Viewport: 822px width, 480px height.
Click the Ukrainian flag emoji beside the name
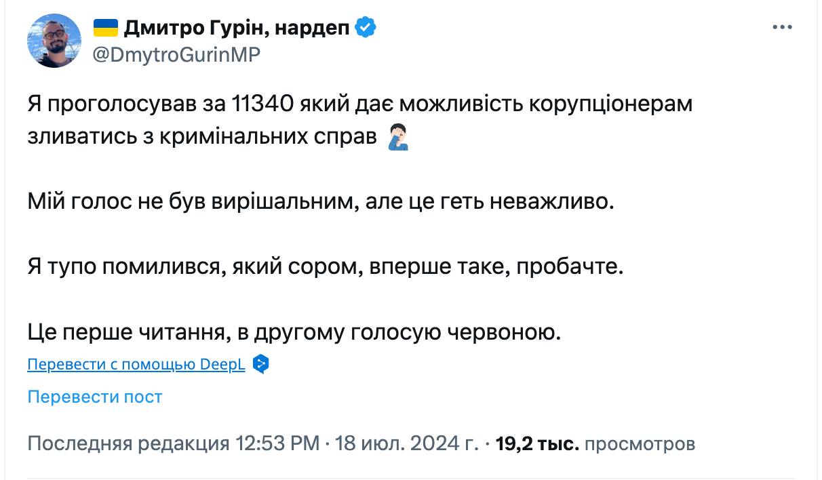(104, 28)
